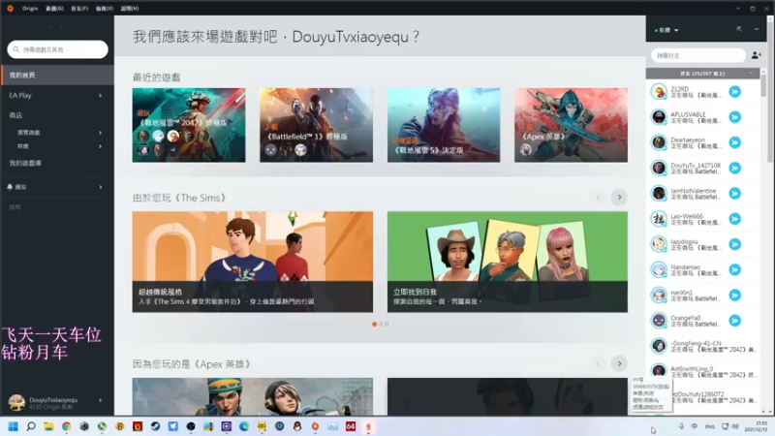Open the DouyuTvxiaoyequ profile menu arrow
Image resolution: width=775 pixels, height=436 pixels.
(x=101, y=400)
